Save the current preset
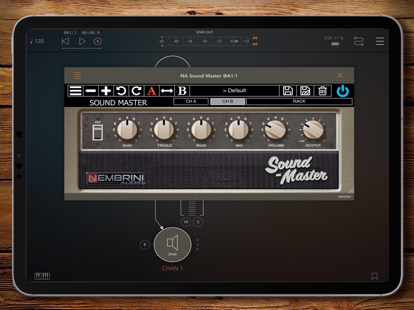Viewport: 414px width, 310px height. tap(288, 91)
